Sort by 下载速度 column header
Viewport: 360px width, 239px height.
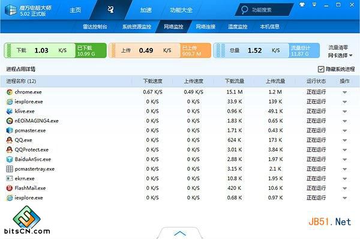click(x=152, y=81)
